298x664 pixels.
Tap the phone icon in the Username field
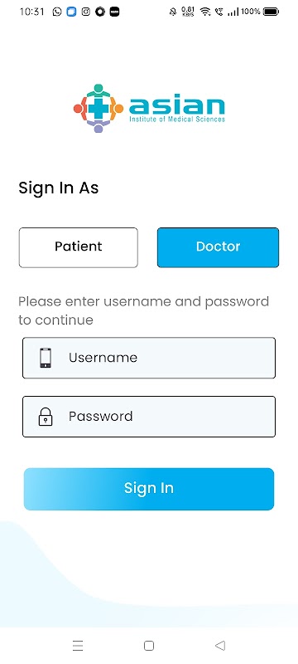tap(46, 358)
